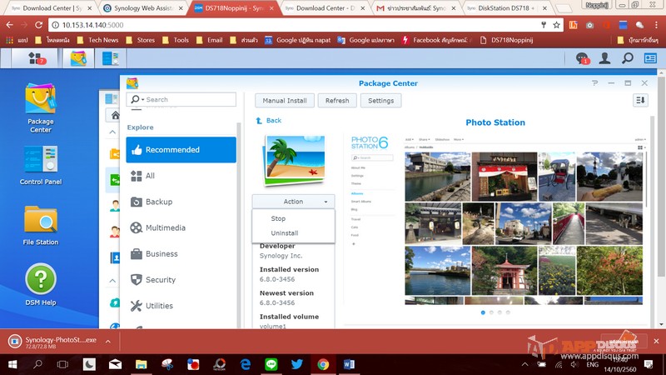Click the second screenshot carousel dot
The image size is (666, 375).
(x=491, y=312)
